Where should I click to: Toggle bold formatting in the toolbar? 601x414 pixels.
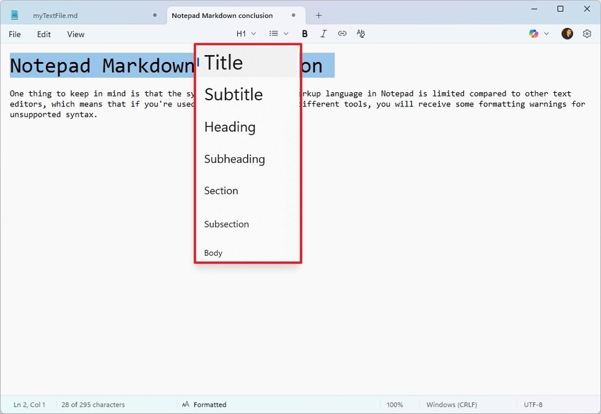pos(304,33)
